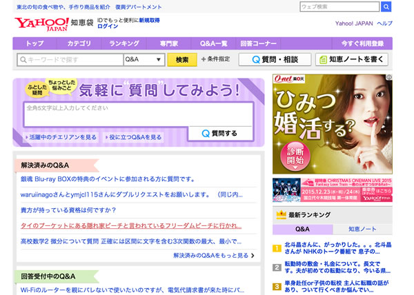
Task: Open the トップ menu tab
Action: 35,43
